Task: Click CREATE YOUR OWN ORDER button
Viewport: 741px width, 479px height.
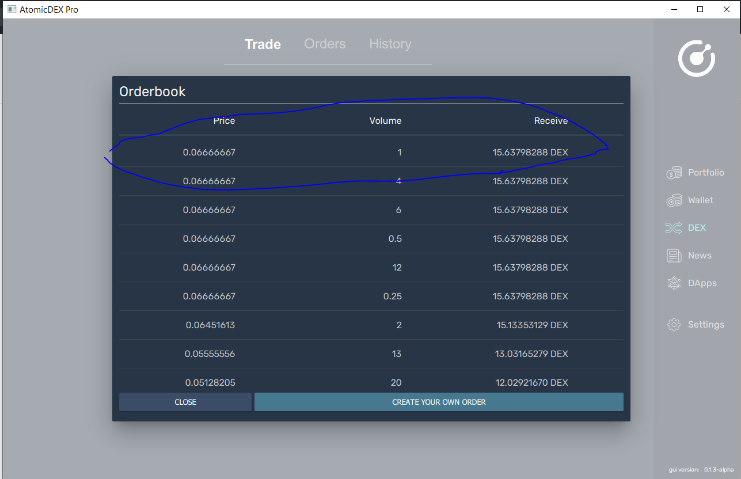Action: click(x=439, y=402)
